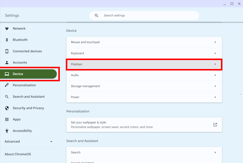This screenshot has height=163, width=243.
Task: Click the Search settings input field
Action: [148, 16]
